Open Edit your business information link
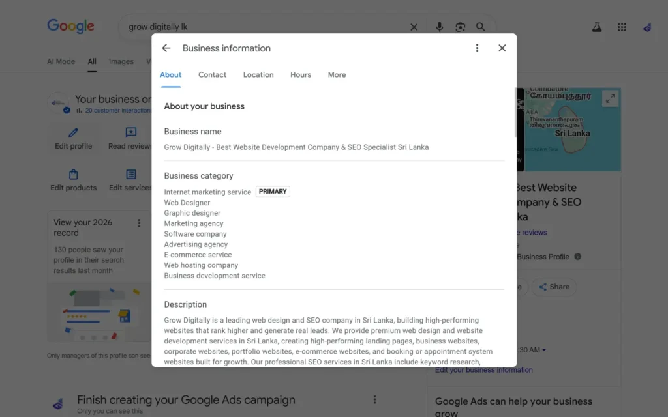This screenshot has width=668, height=417. click(x=483, y=370)
